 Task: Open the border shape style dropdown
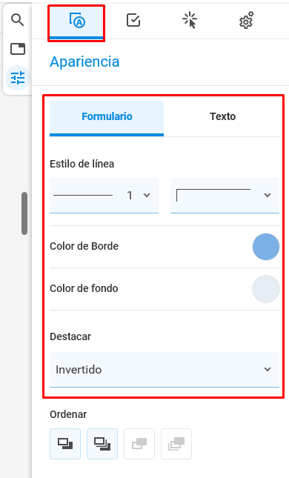pos(225,196)
